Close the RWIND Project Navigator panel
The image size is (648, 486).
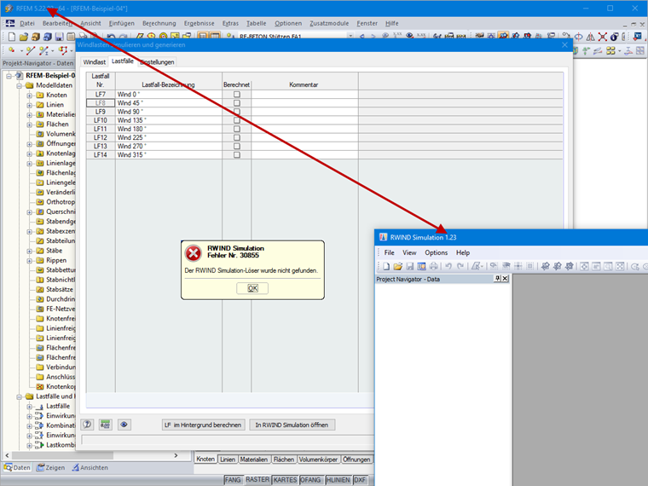point(505,279)
